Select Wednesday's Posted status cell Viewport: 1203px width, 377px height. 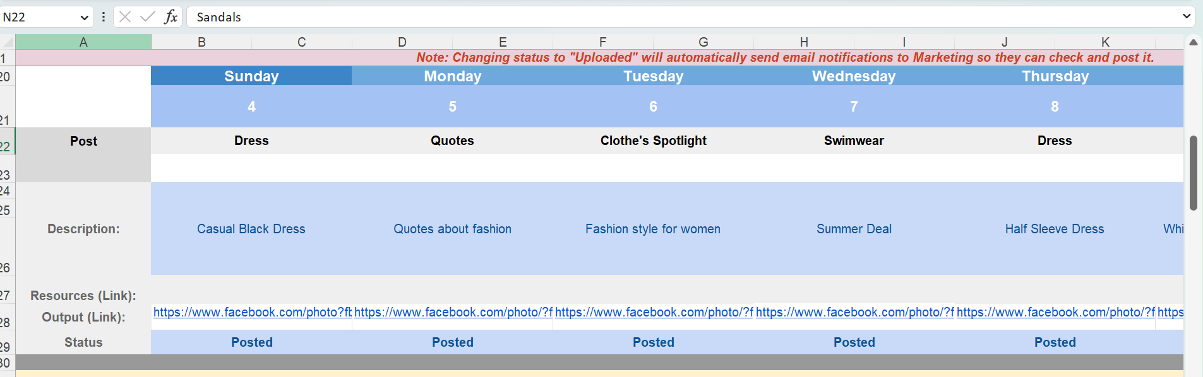coord(854,342)
